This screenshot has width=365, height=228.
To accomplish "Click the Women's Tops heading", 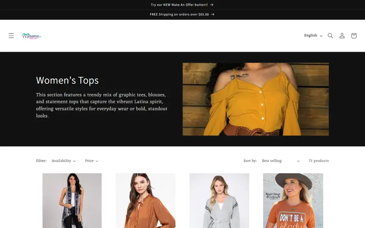I will (67, 81).
